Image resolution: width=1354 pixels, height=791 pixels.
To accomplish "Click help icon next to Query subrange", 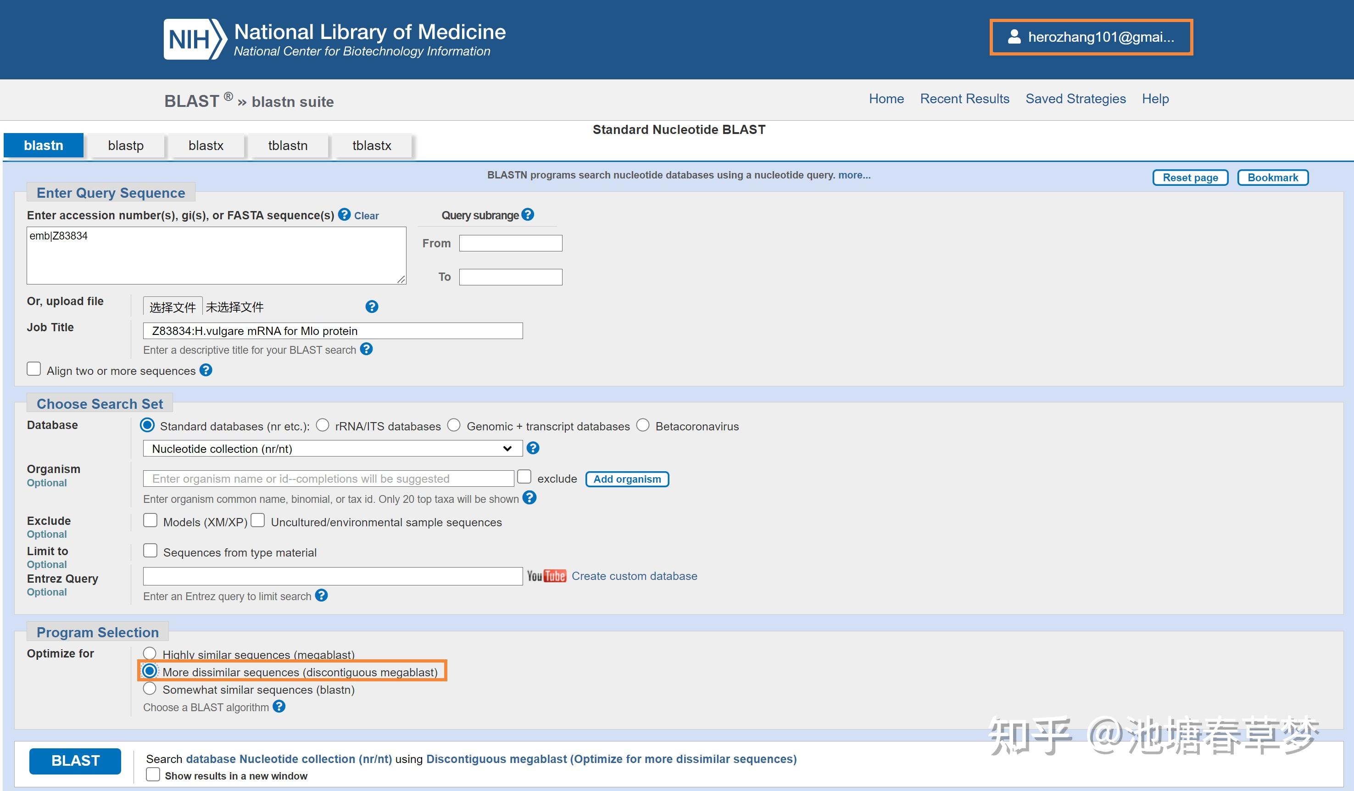I will [528, 214].
